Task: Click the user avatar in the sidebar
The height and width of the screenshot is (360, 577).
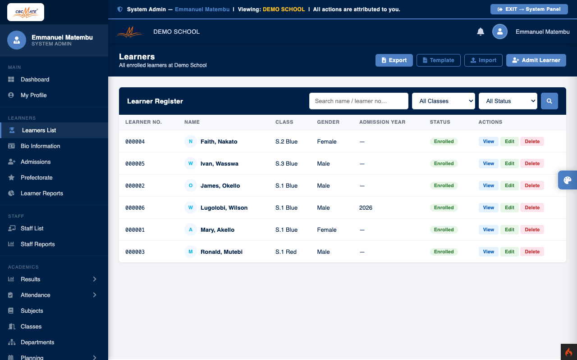Action: [x=17, y=40]
